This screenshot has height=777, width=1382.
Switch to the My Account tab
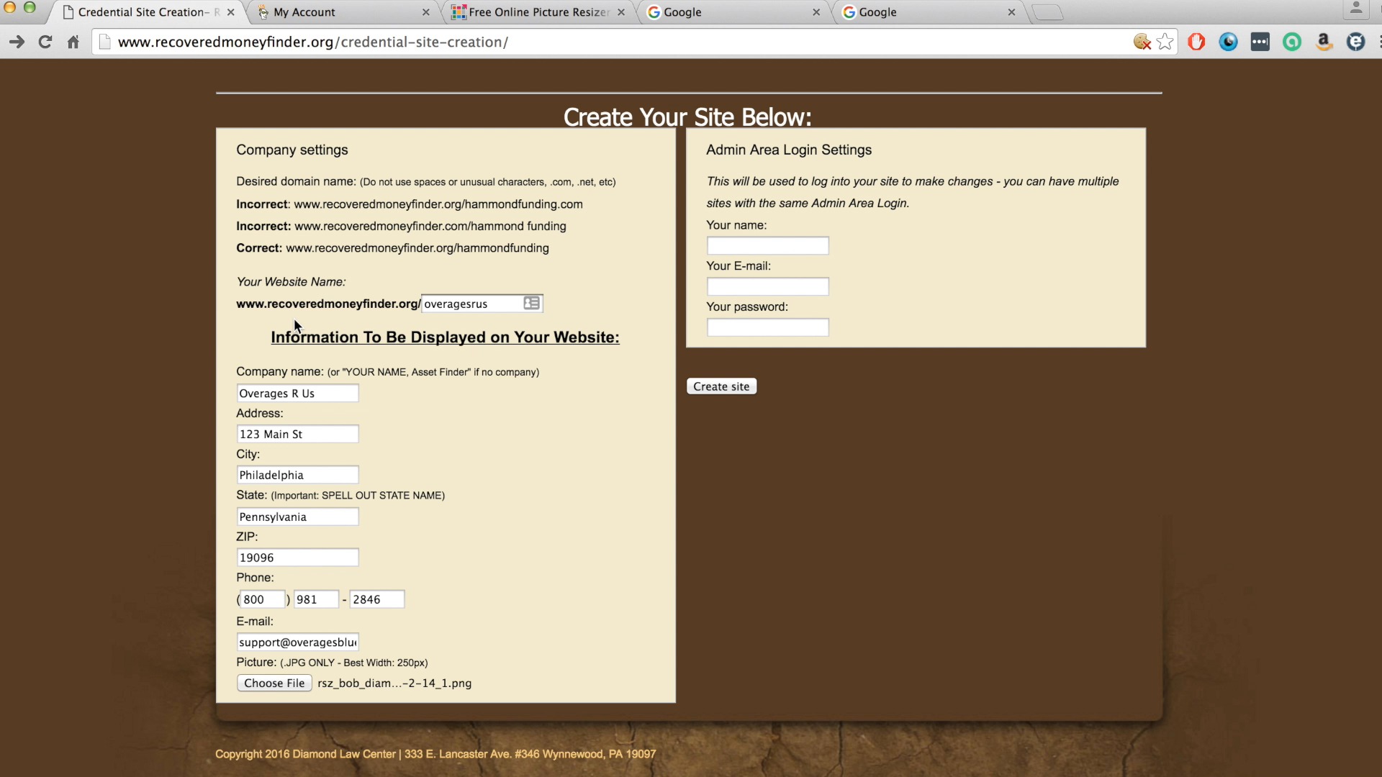point(342,12)
